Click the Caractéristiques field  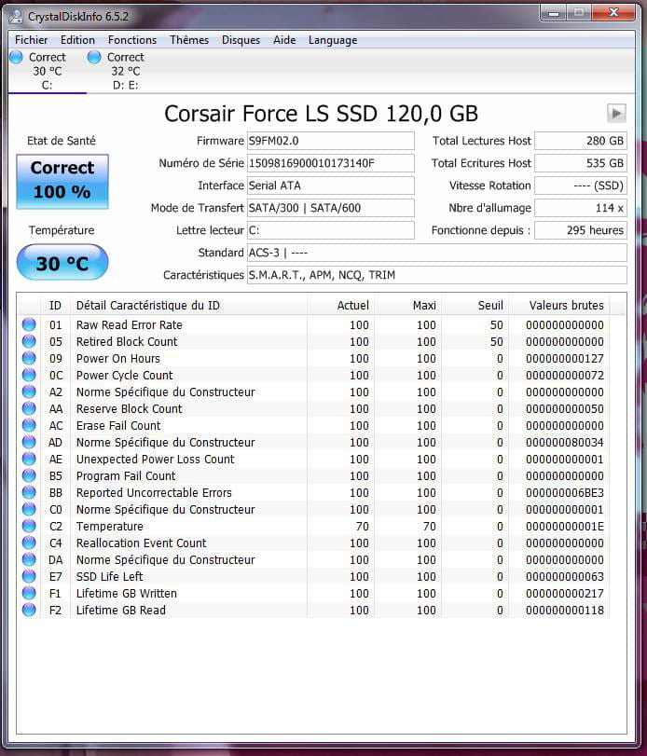click(x=437, y=275)
